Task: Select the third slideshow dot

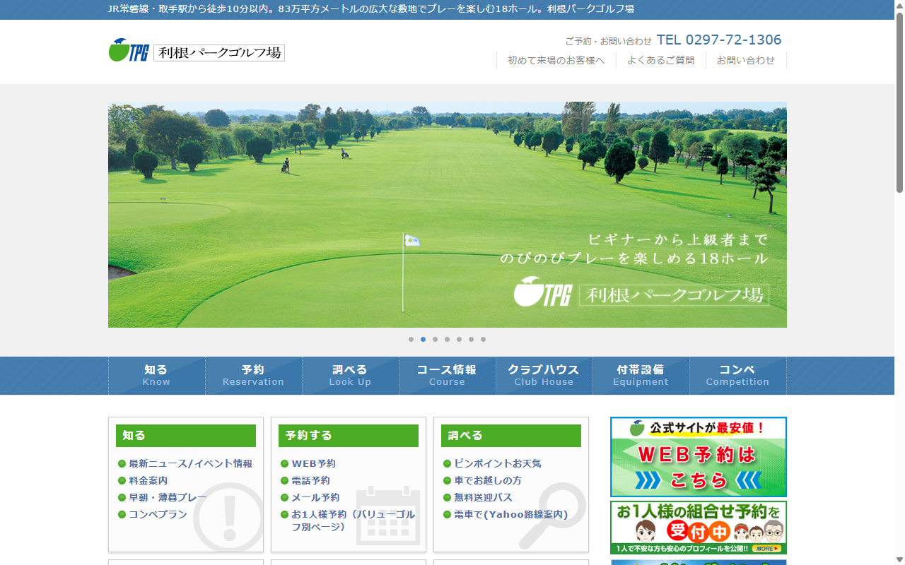Action: (435, 339)
